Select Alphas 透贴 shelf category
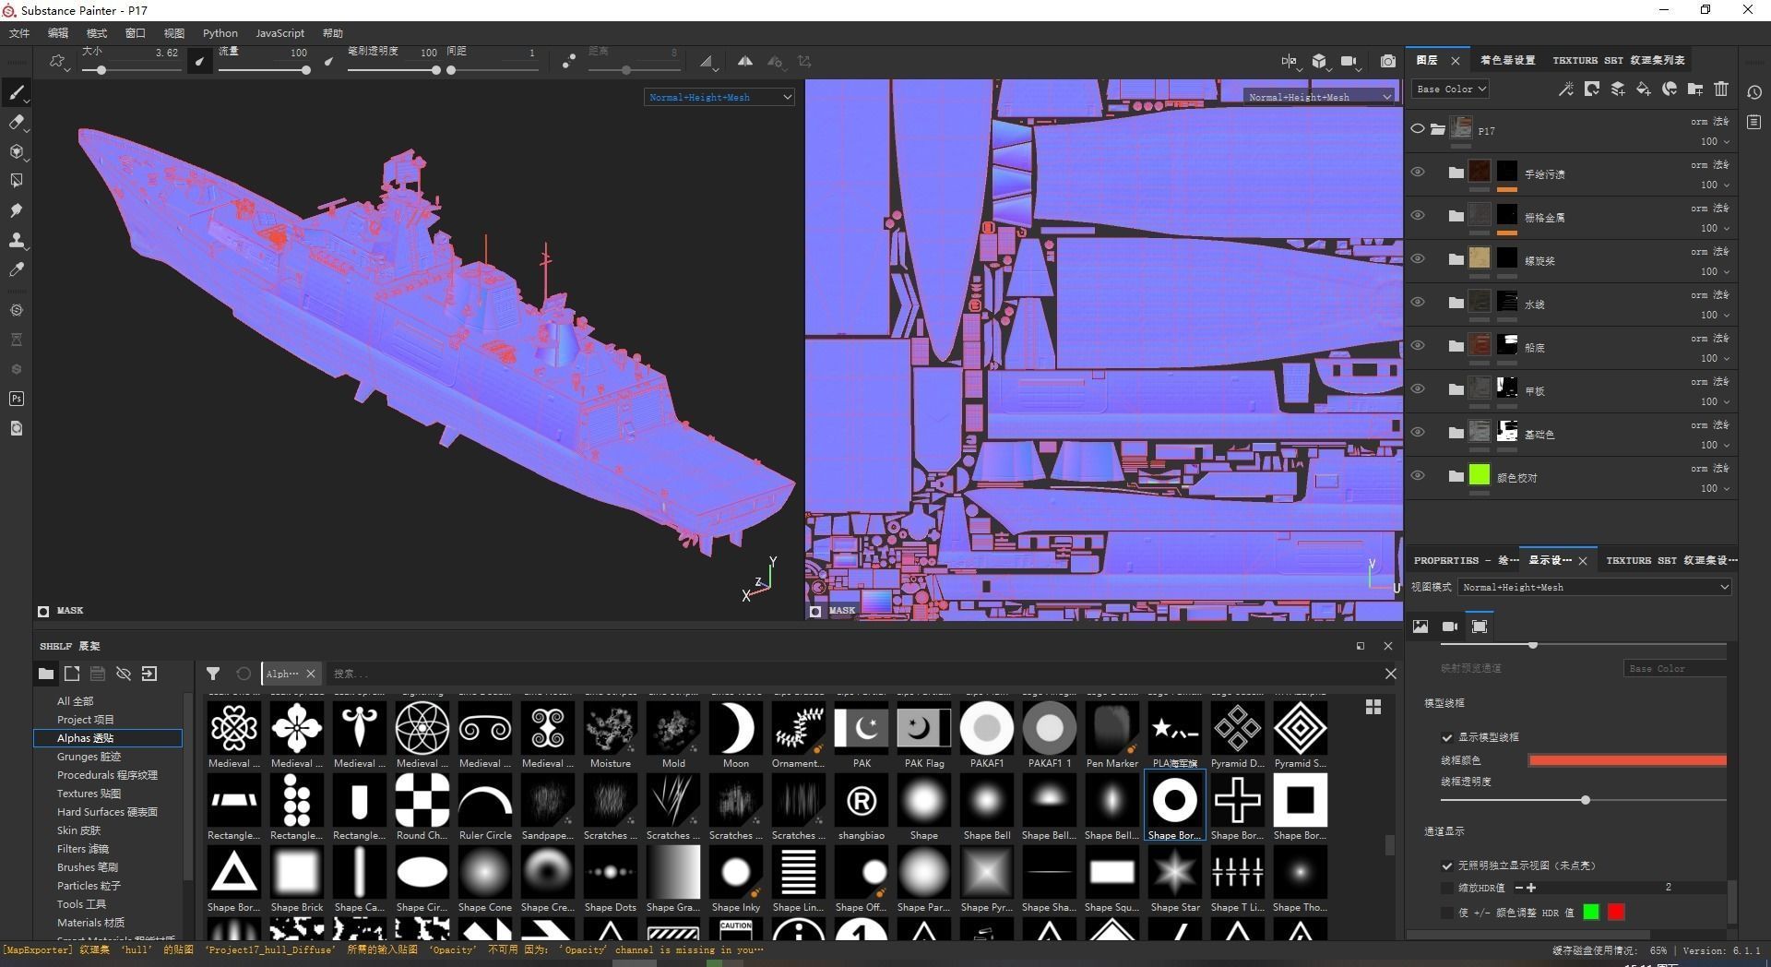1771x967 pixels. coord(108,738)
